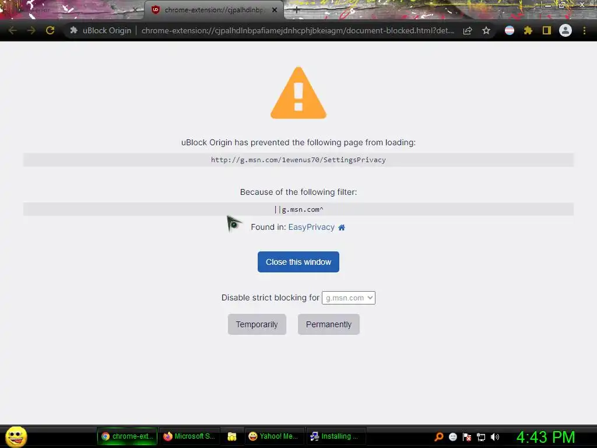Click the filter text ||g.msn.com^
Screen dimensions: 597x448
point(299,209)
